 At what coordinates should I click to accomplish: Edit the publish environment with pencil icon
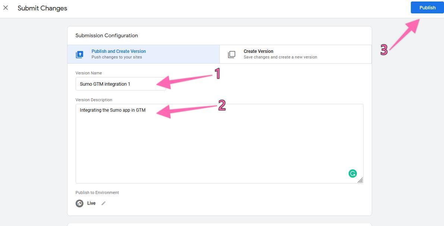coord(104,203)
